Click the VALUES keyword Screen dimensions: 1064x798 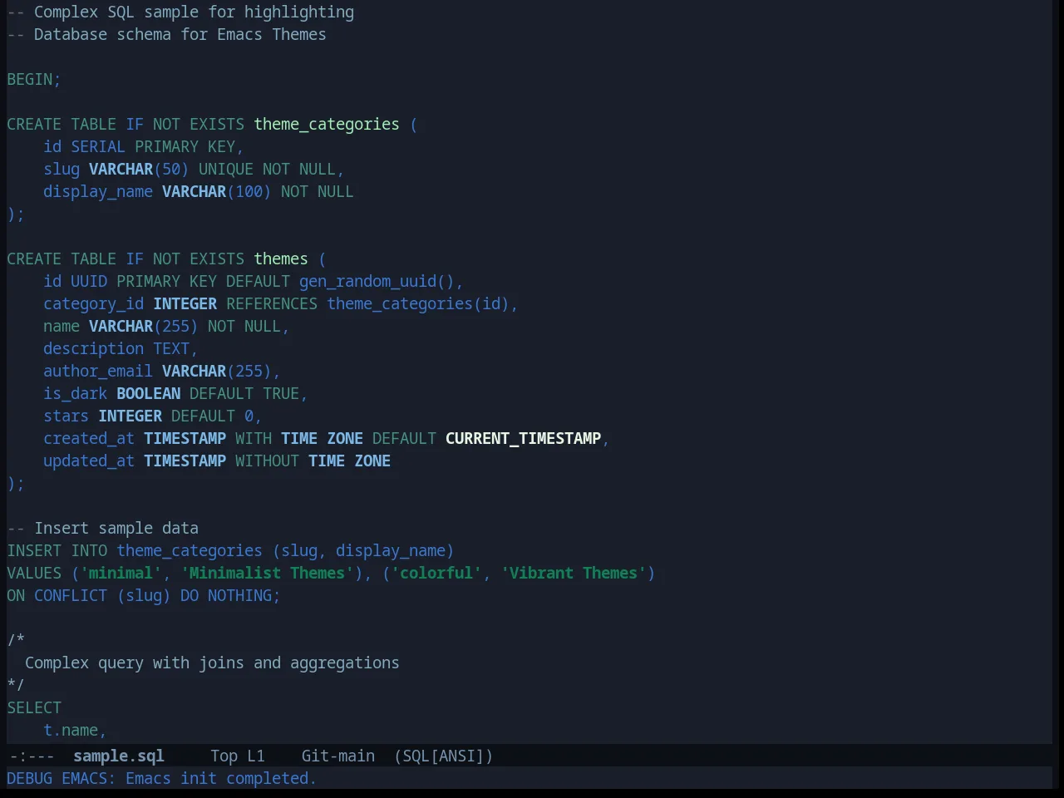point(34,573)
